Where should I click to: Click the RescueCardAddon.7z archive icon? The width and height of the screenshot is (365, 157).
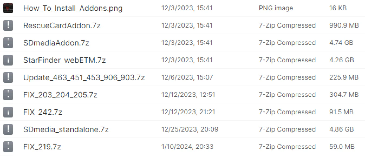pyautogui.click(x=8, y=25)
